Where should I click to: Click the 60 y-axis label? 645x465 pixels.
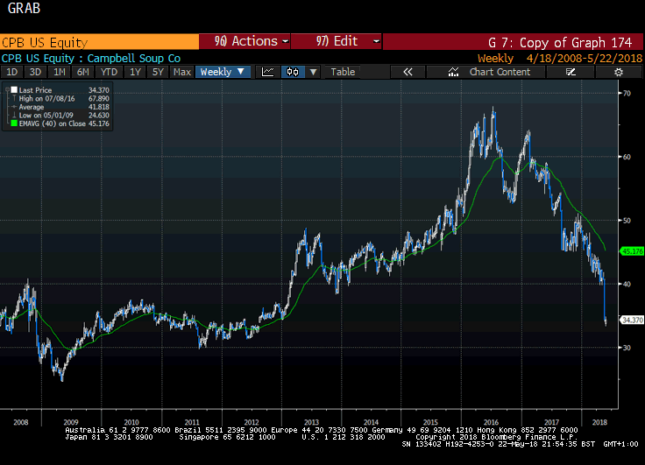point(627,157)
